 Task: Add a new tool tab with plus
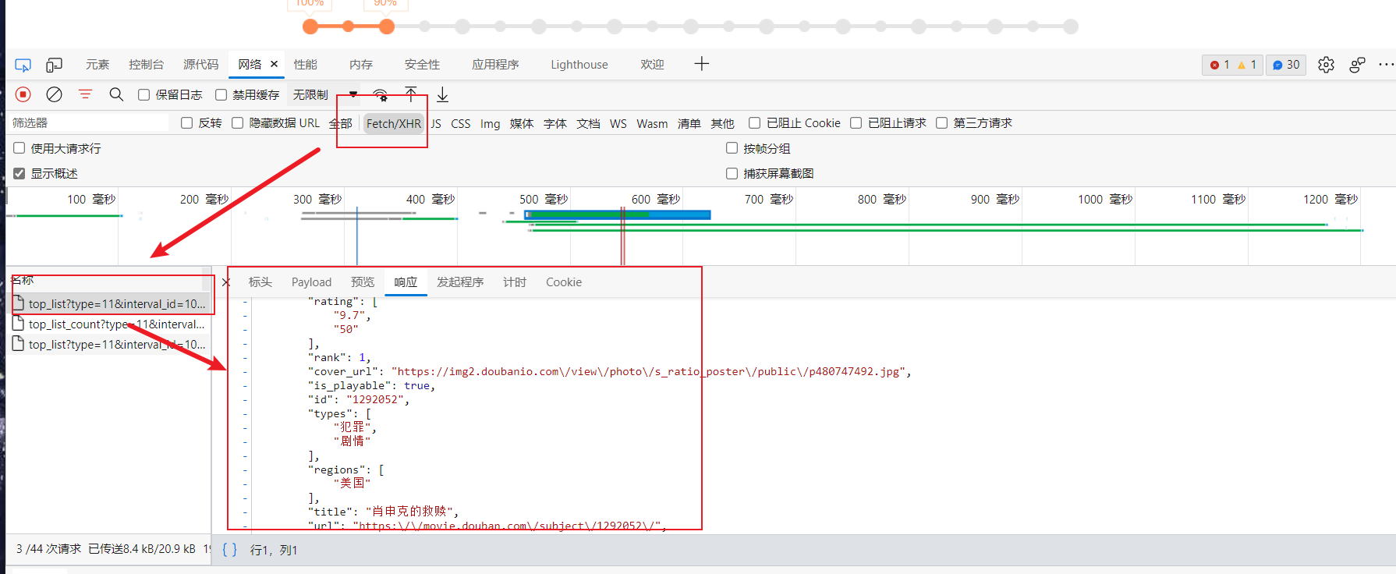coord(701,64)
